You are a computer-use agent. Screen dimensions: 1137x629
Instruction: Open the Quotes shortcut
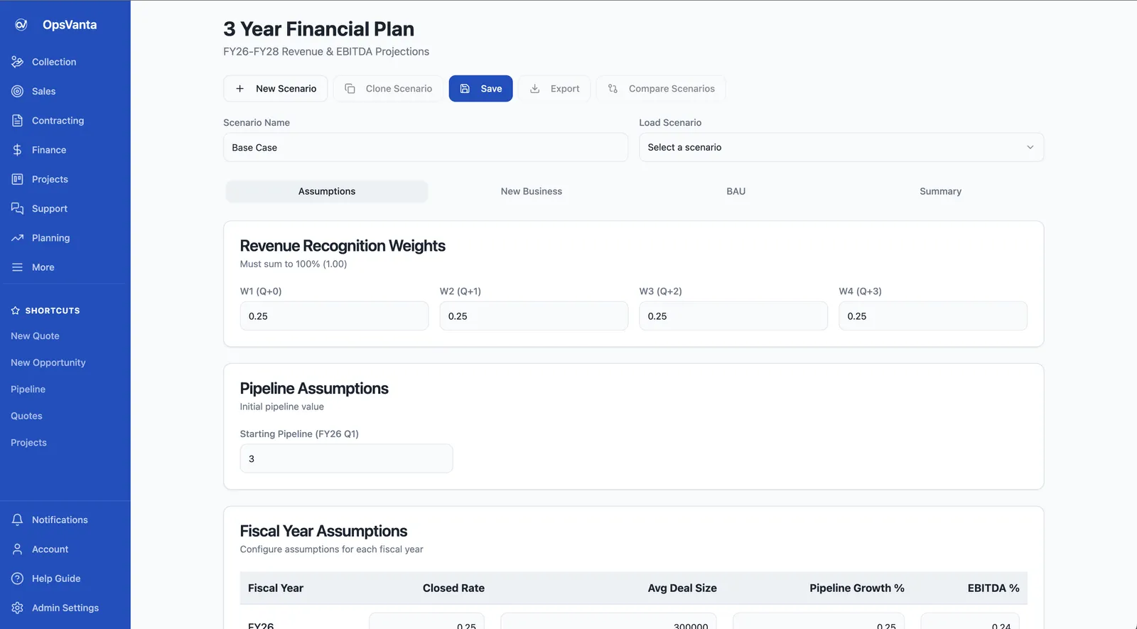point(27,416)
